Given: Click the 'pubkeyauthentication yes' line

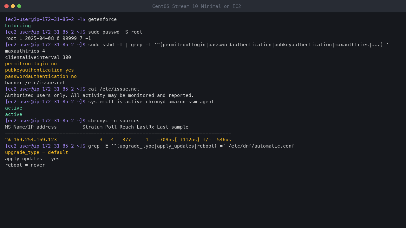Looking at the screenshot, I should point(39,70).
